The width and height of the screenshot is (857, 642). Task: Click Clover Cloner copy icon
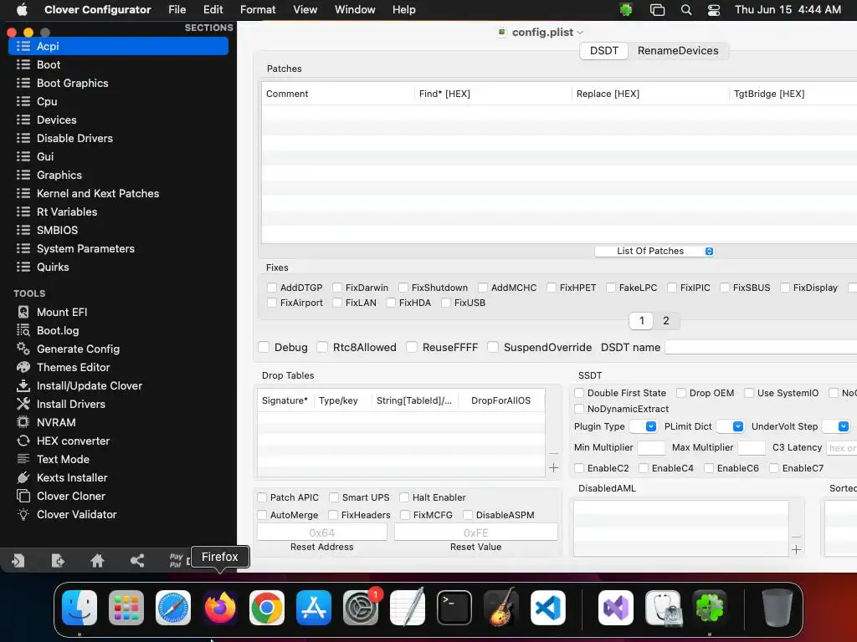click(23, 496)
